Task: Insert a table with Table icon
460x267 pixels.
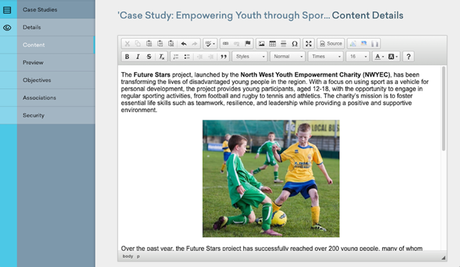Action: click(273, 44)
